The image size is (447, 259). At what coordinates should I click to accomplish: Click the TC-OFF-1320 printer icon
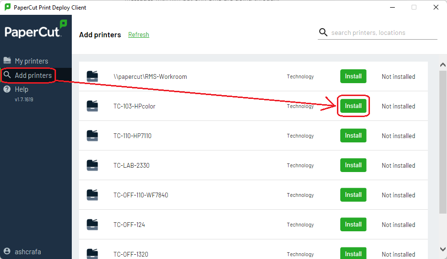(x=92, y=253)
